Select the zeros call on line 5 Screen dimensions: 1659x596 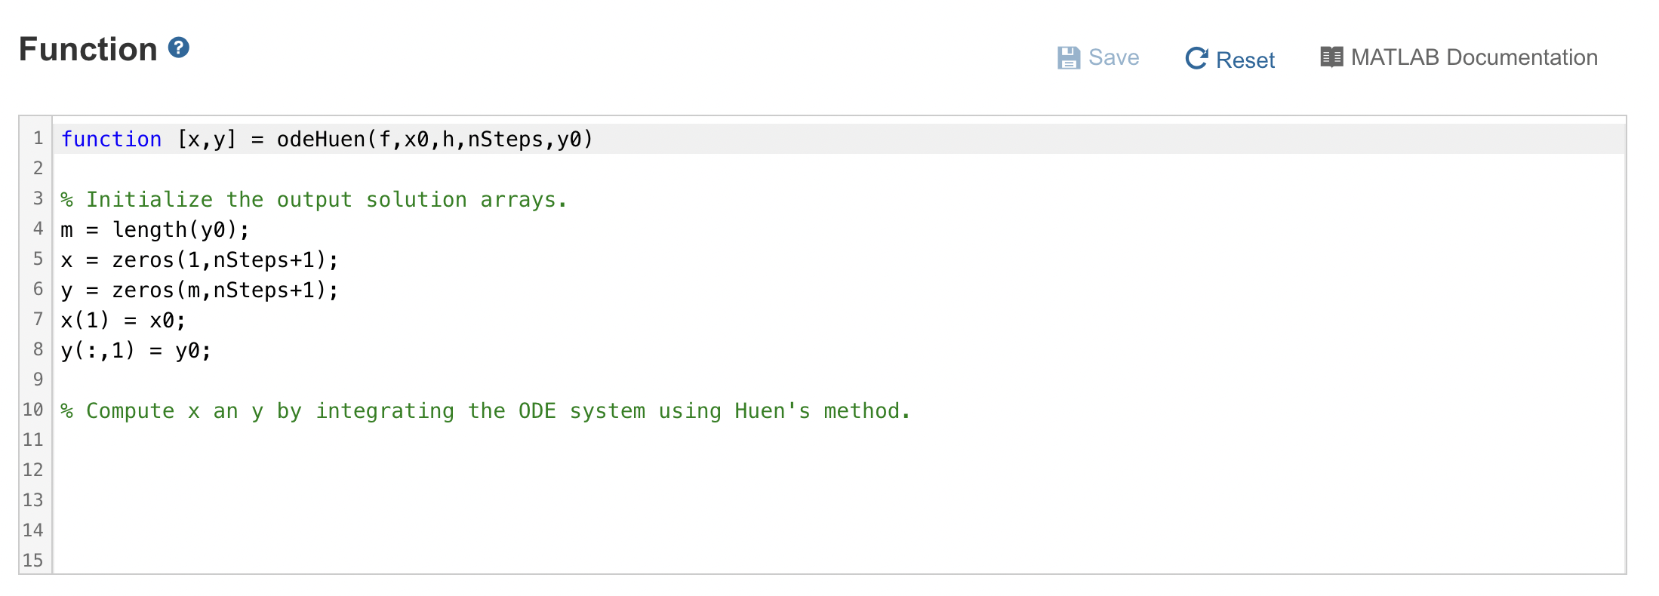point(219,259)
